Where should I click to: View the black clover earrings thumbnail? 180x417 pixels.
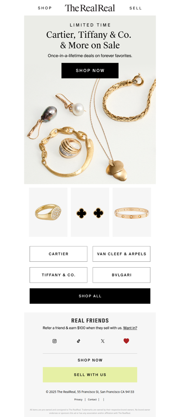click(90, 212)
